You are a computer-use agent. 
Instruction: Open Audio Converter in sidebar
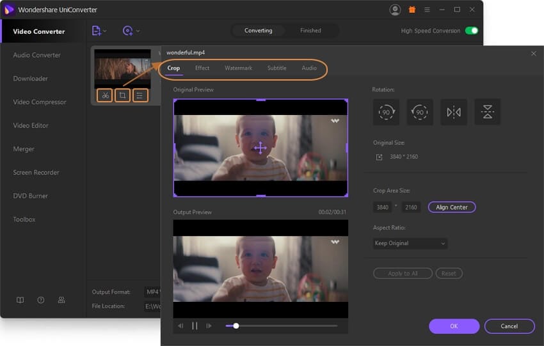pos(36,55)
